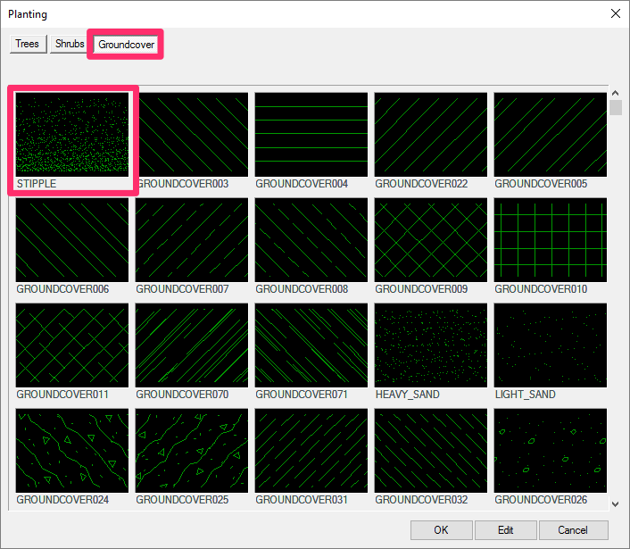Viewport: 630px width, 549px height.
Task: Click the GROUNDCOVER026 label text
Action: click(x=541, y=500)
